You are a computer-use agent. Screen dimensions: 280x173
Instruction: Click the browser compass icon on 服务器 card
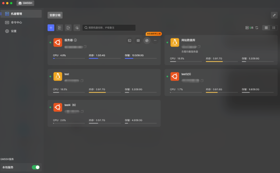pos(147,40)
